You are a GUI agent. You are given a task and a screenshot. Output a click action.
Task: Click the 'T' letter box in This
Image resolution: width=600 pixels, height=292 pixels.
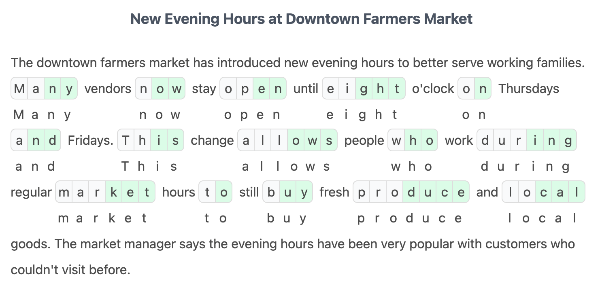pyautogui.click(x=126, y=140)
